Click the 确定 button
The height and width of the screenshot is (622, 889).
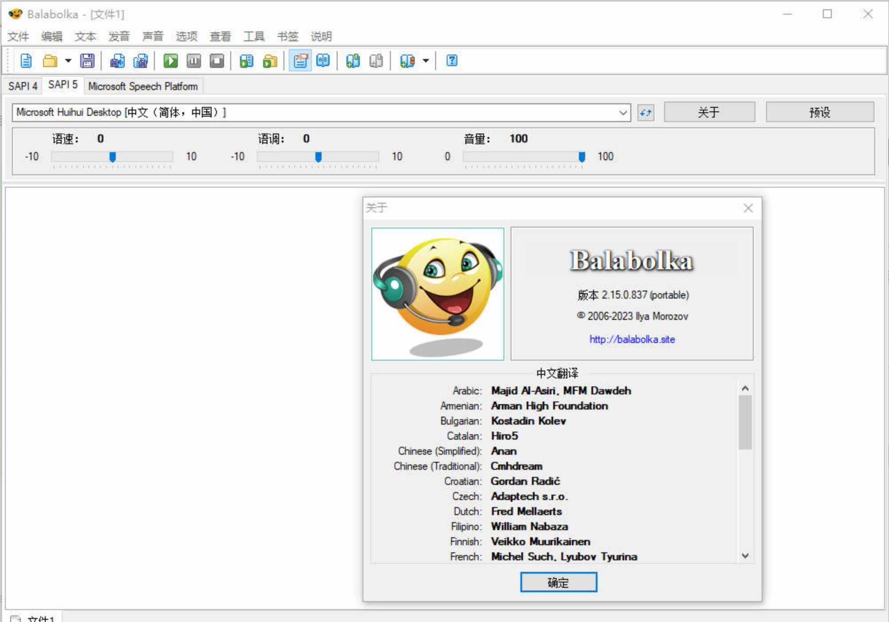558,583
